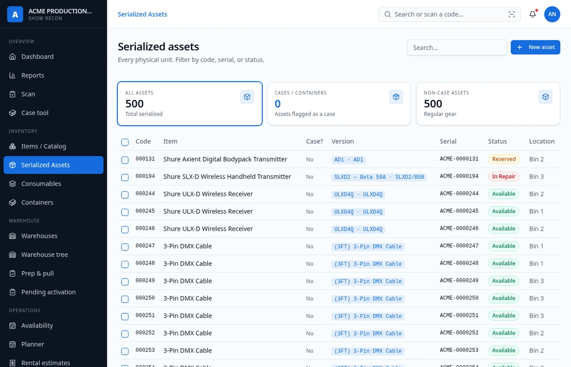Open the Scan clipboard icon in sidebar
The image size is (571, 367).
[13, 94]
